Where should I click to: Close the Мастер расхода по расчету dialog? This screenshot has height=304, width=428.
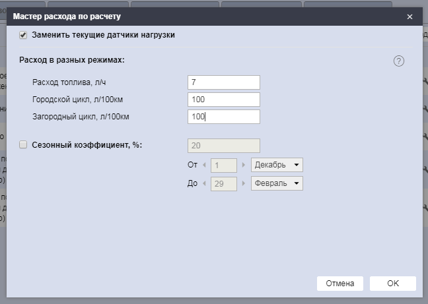[x=410, y=17]
